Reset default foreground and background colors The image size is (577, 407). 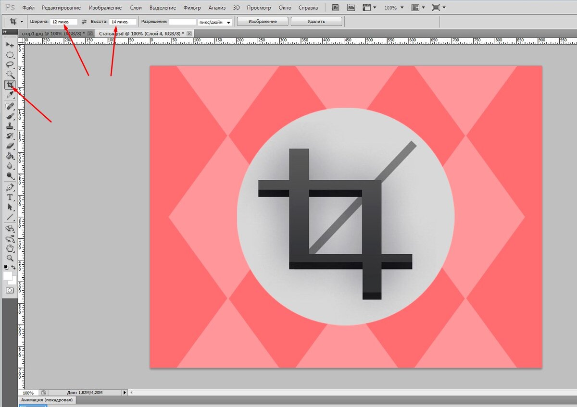(x=6, y=267)
